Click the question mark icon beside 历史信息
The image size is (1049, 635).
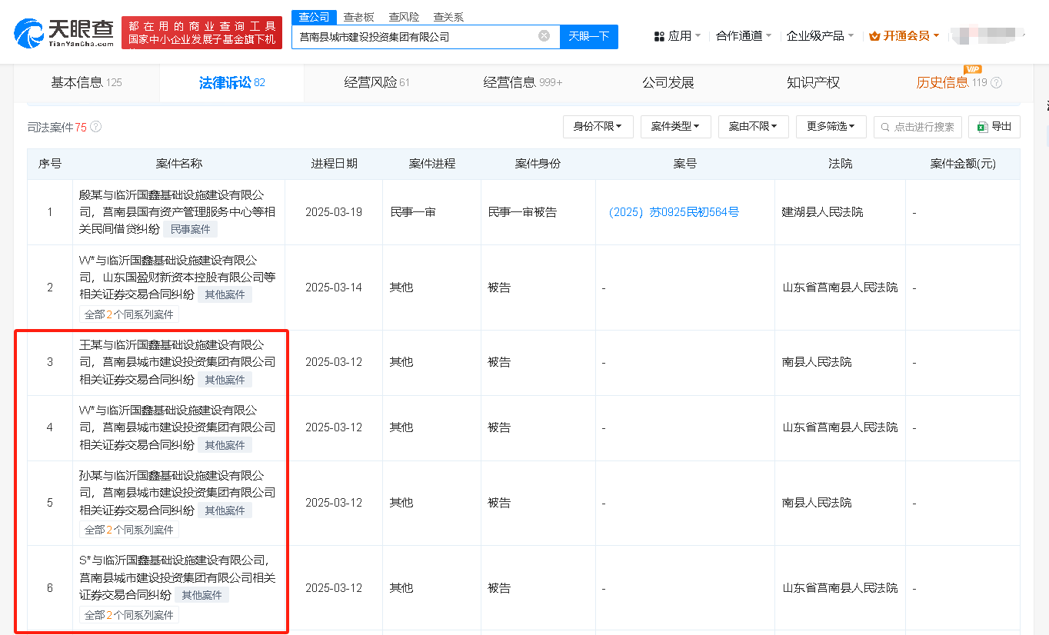pyautogui.click(x=997, y=82)
